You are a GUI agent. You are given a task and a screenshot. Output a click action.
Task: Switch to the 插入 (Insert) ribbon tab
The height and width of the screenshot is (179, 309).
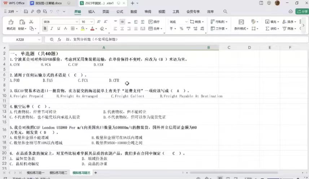coord(92,12)
